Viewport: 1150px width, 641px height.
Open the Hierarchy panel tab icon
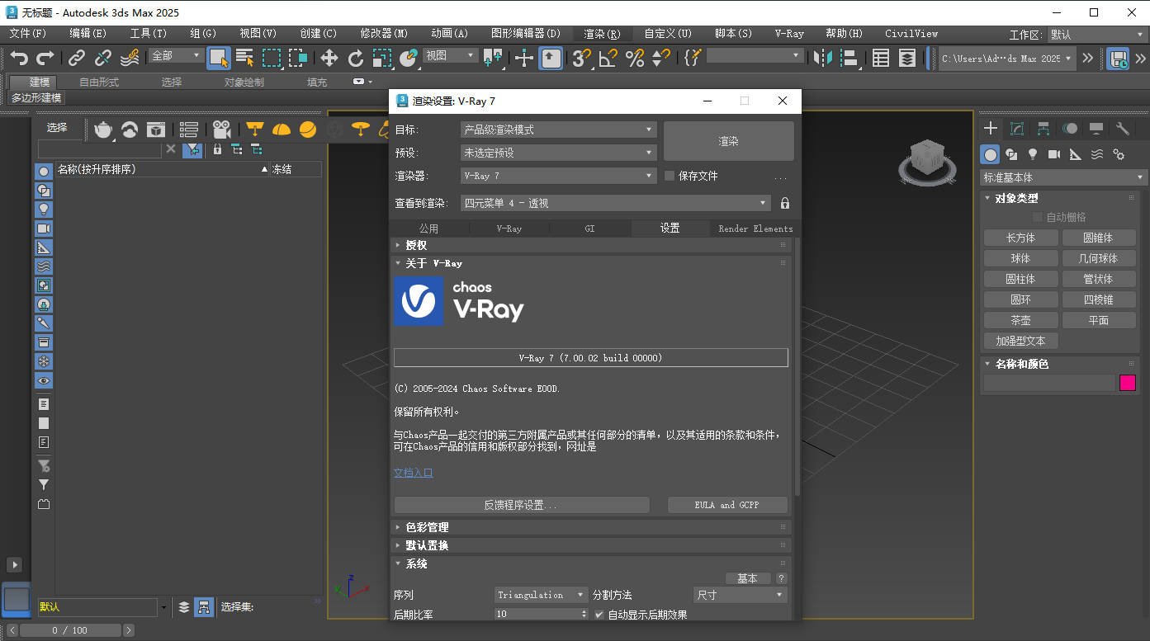tap(1044, 129)
